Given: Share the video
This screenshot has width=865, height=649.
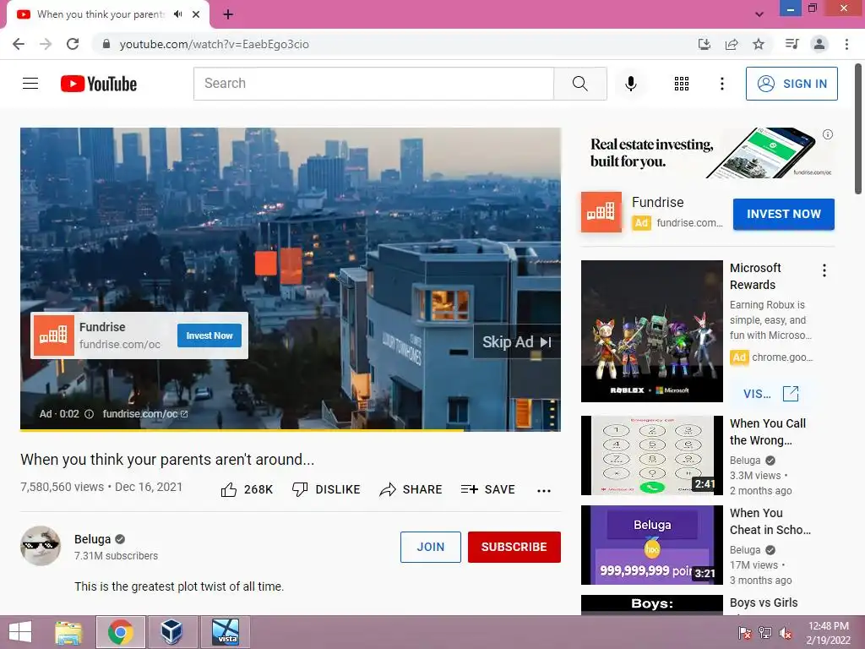Looking at the screenshot, I should pos(411,489).
